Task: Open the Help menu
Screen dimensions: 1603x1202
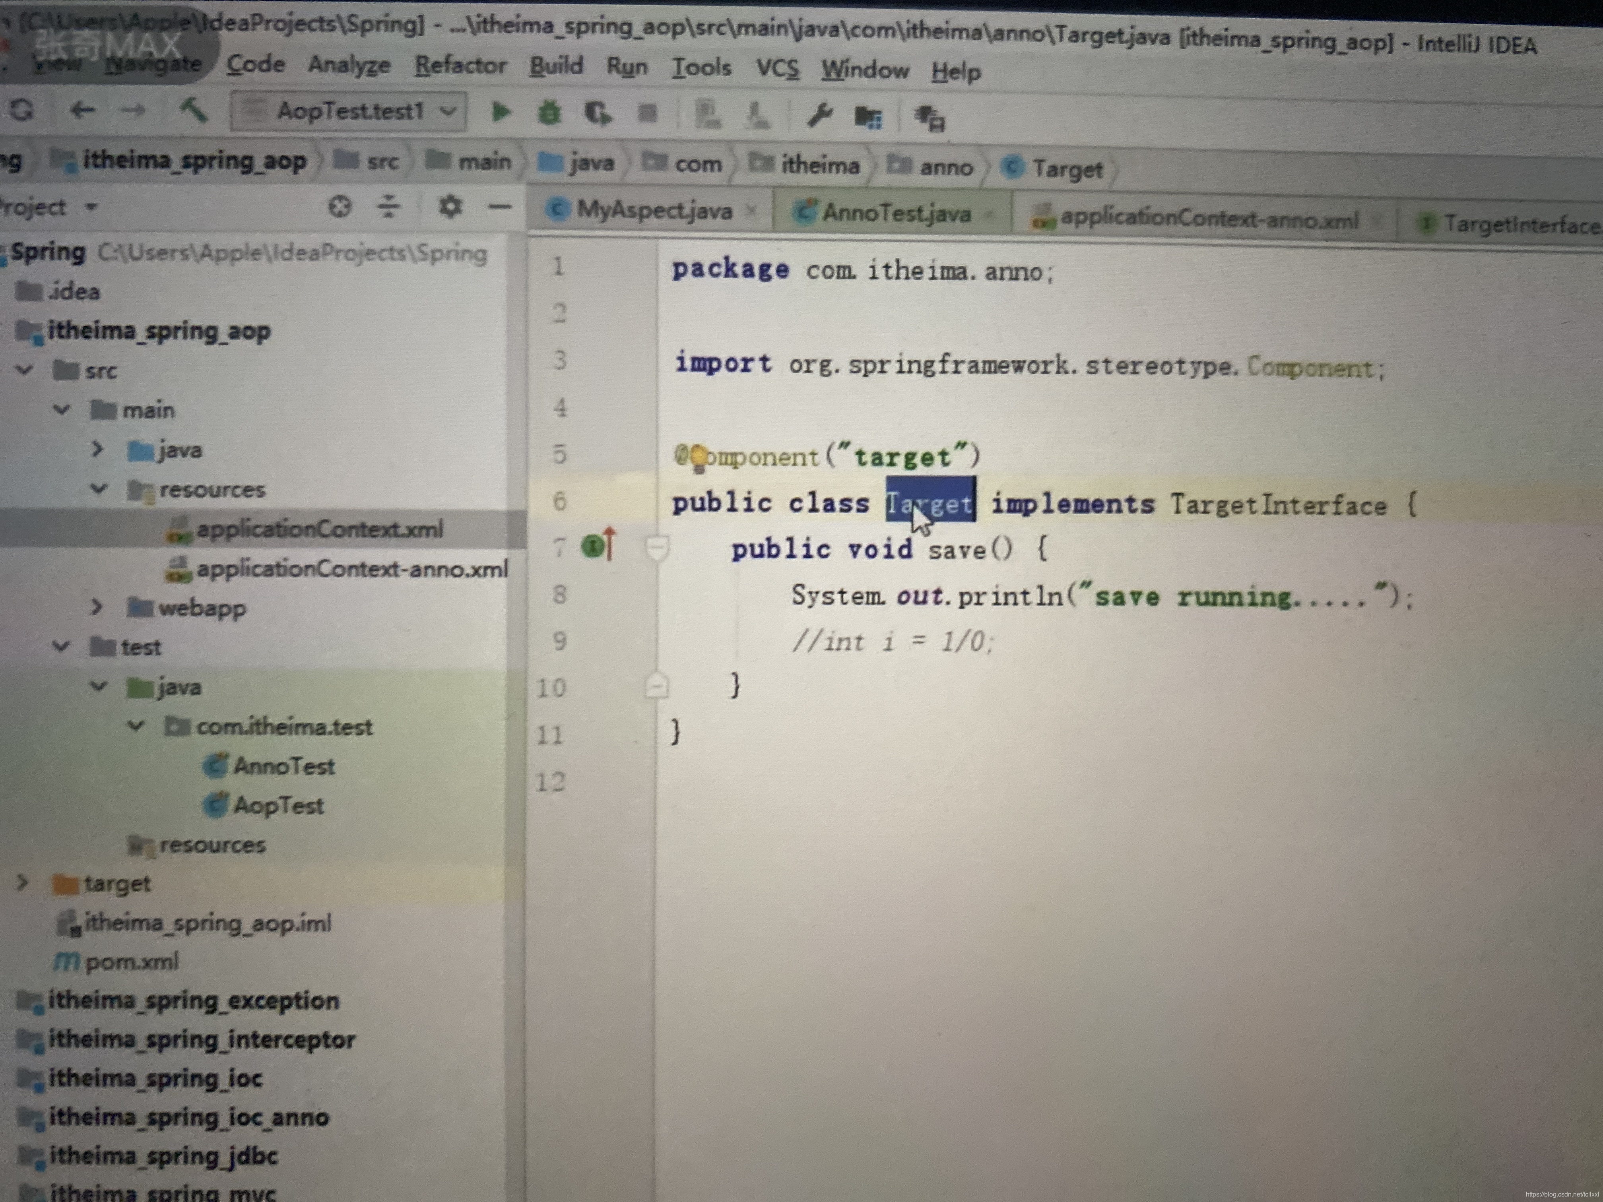Action: click(956, 72)
